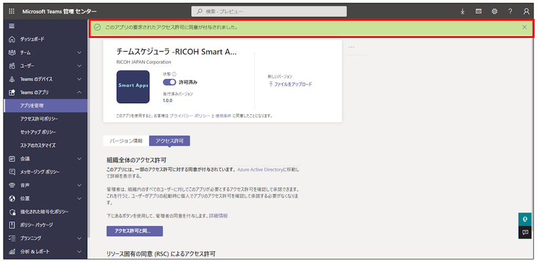Open the Smart Apps app logo

pyautogui.click(x=133, y=87)
